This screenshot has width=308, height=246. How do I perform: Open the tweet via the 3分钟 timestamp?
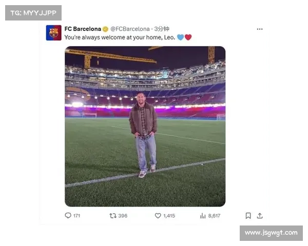click(163, 29)
